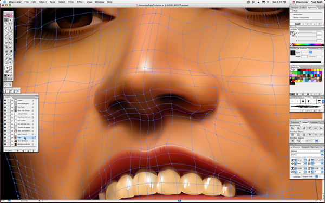
Task: Select the Free Transform tool
Action: (11, 43)
